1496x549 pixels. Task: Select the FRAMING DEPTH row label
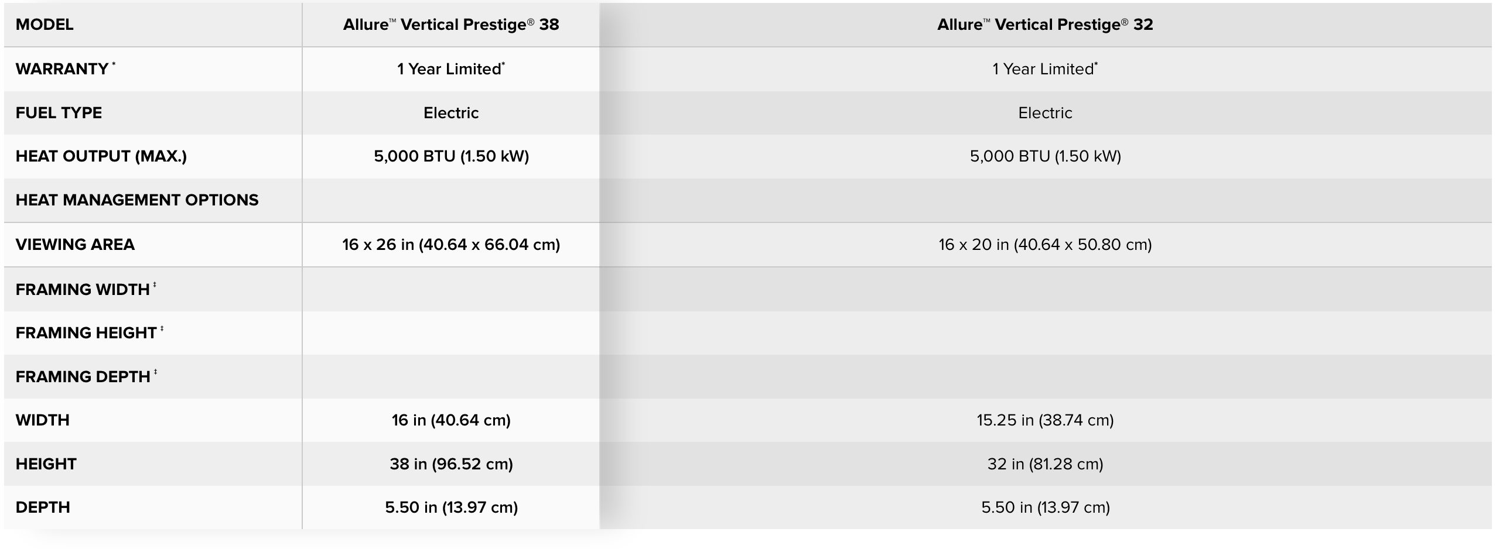(83, 377)
